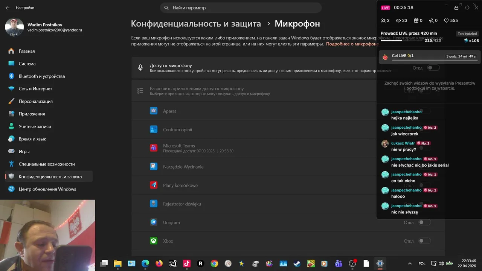The width and height of the screenshot is (482, 271).
Task: Click the Settings gear icon in the taskbar
Action: click(380, 263)
